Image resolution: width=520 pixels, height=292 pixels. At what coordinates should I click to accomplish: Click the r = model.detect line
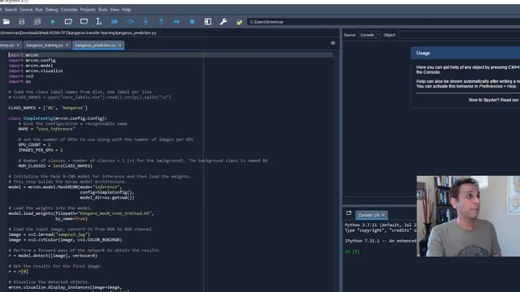point(53,255)
